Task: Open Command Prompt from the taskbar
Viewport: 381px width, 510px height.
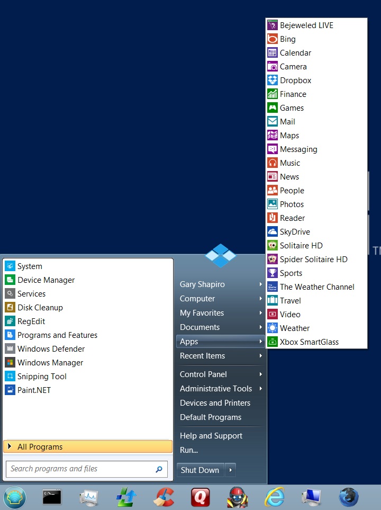Action: click(52, 497)
